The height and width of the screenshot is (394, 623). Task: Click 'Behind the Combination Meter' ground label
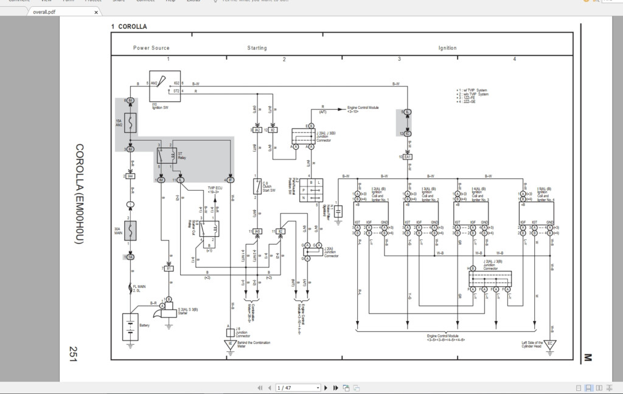[254, 344]
